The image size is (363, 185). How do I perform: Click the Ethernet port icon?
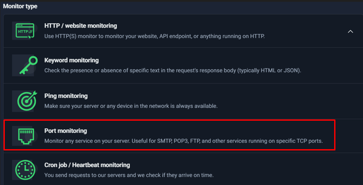pyautogui.click(x=26, y=136)
